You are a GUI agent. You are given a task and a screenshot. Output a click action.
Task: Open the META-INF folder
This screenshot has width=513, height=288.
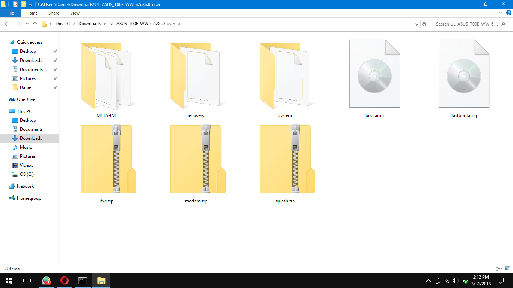[106, 75]
